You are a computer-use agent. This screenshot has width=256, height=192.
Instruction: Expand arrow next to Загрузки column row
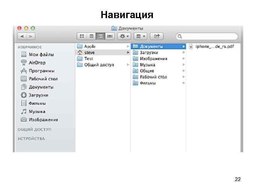[x=184, y=53]
